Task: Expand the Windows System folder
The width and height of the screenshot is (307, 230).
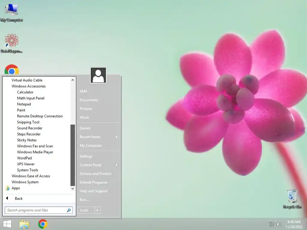Action: 25,182
